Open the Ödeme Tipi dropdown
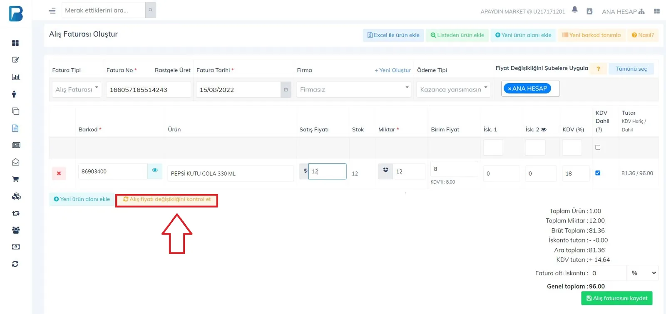This screenshot has width=666, height=314. click(x=453, y=89)
